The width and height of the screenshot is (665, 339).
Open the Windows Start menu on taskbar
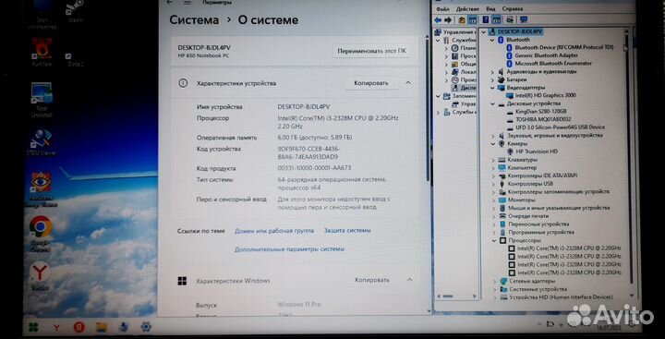click(x=33, y=327)
